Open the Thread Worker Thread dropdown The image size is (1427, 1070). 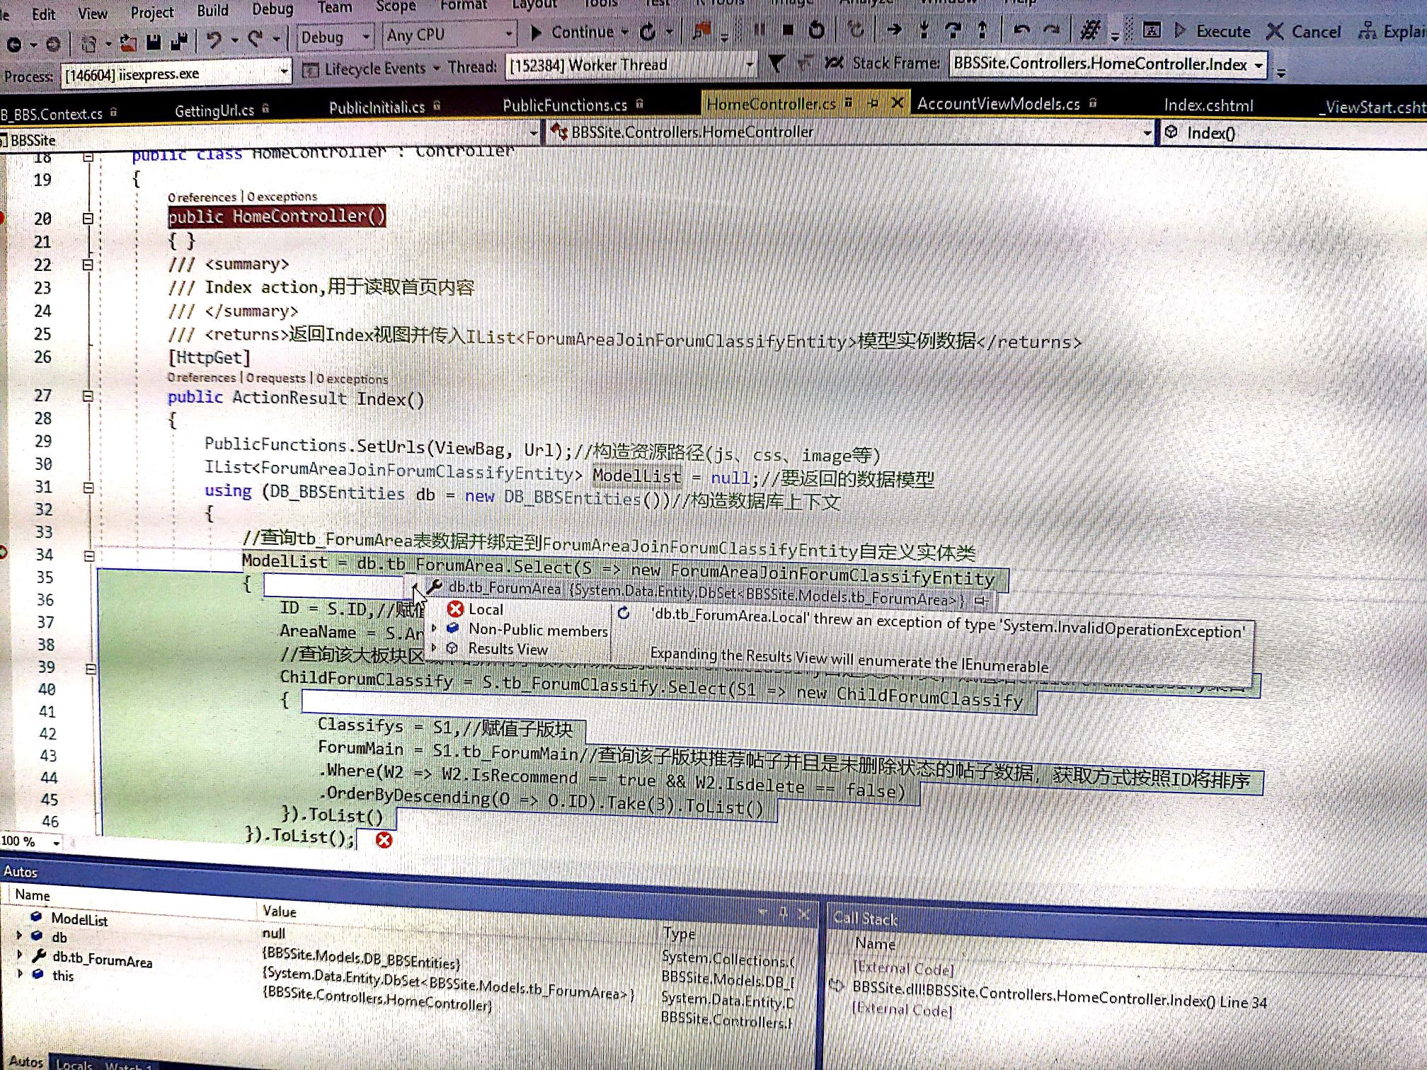pos(631,66)
